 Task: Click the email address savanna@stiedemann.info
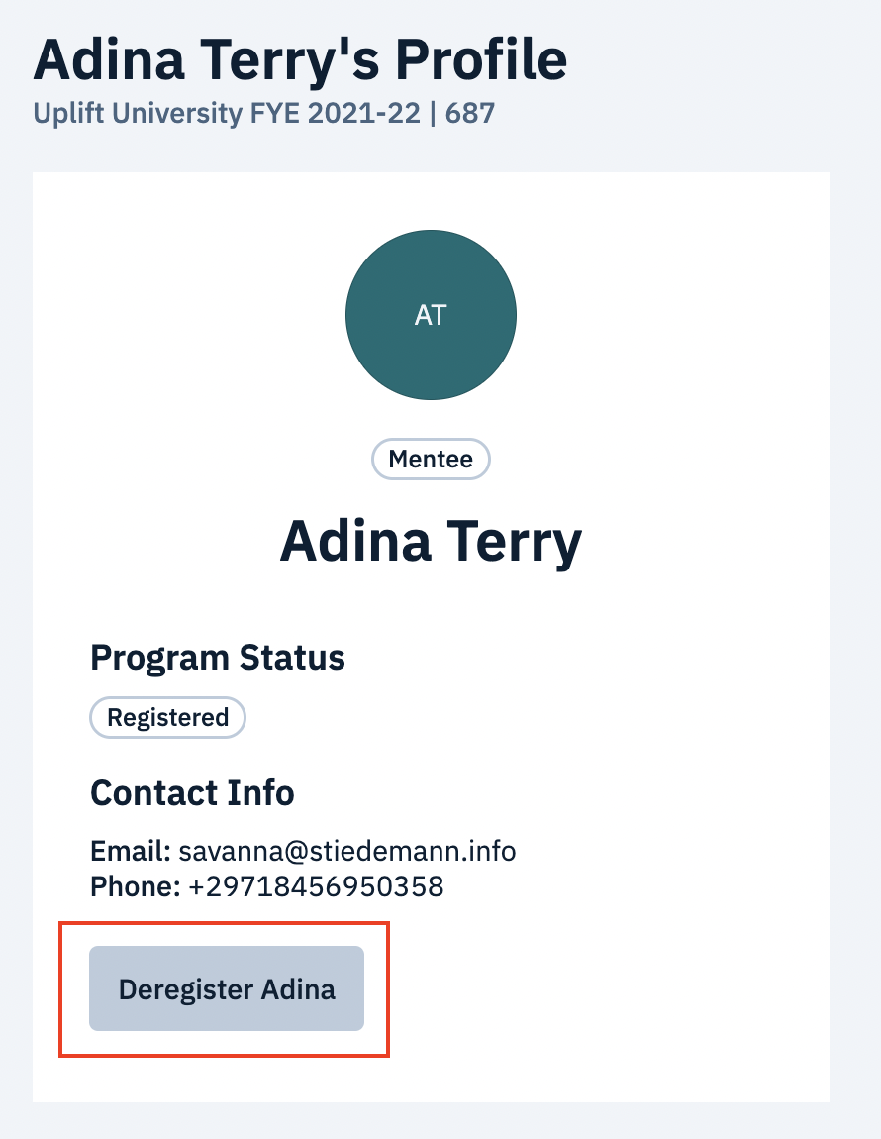pos(347,851)
